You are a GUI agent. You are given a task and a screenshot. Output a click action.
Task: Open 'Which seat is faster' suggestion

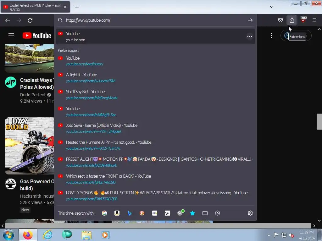click(x=155, y=179)
